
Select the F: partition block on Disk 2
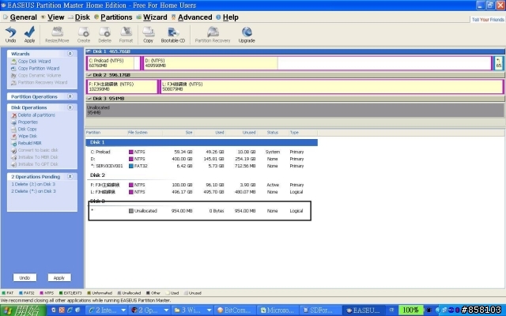122,86
